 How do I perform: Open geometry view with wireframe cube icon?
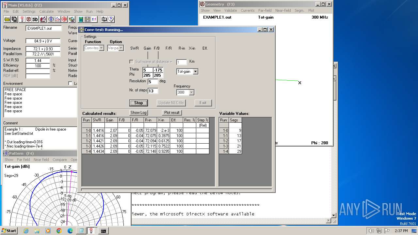pos(28,19)
